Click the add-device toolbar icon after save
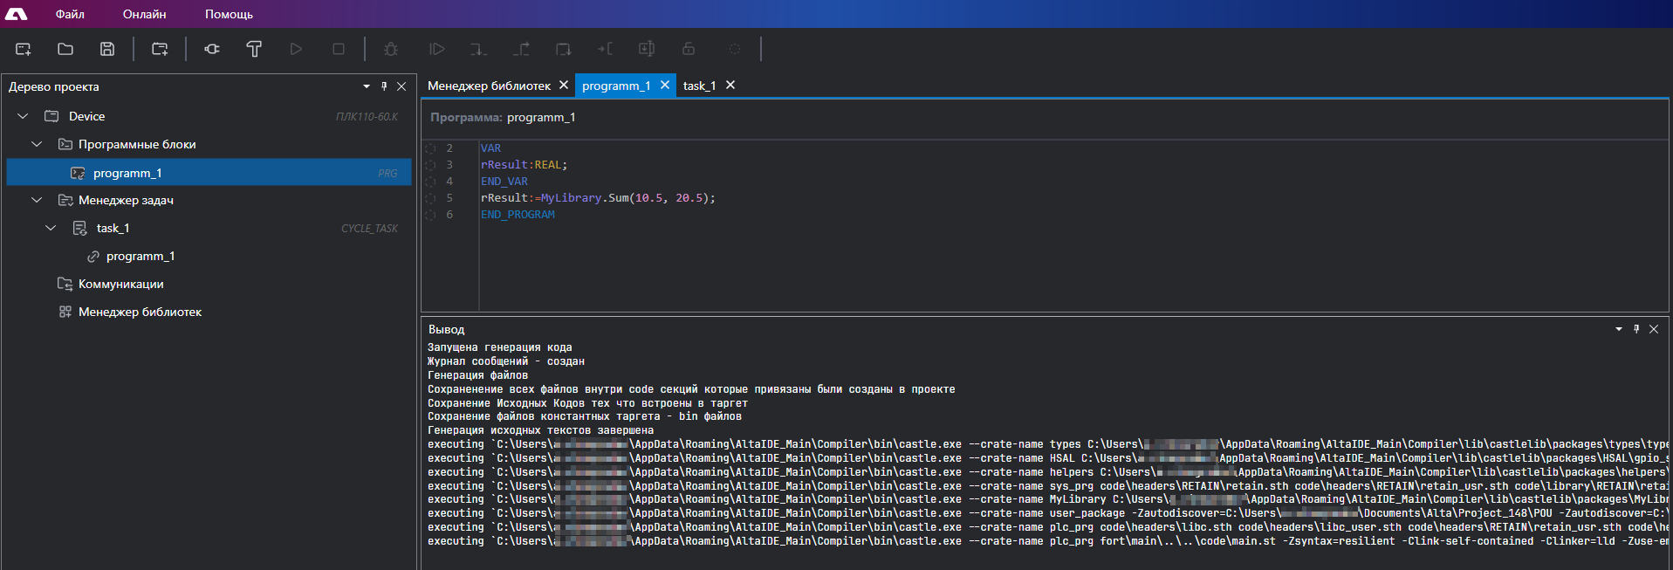The height and width of the screenshot is (570, 1673). pyautogui.click(x=160, y=49)
